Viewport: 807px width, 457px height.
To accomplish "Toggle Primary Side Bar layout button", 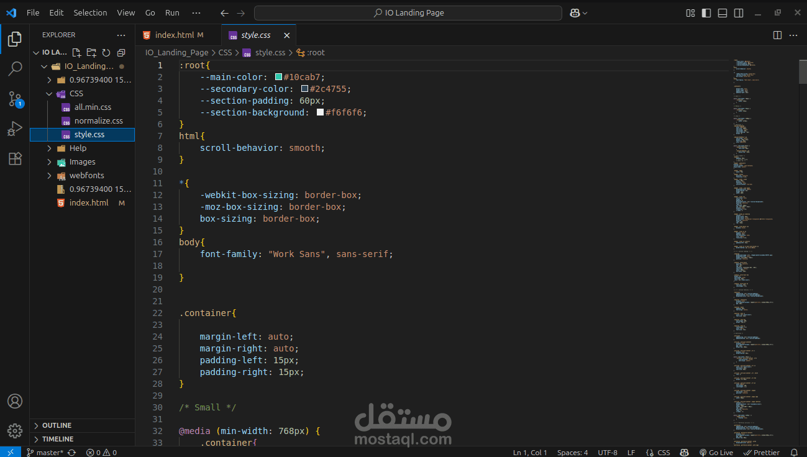I will (706, 12).
